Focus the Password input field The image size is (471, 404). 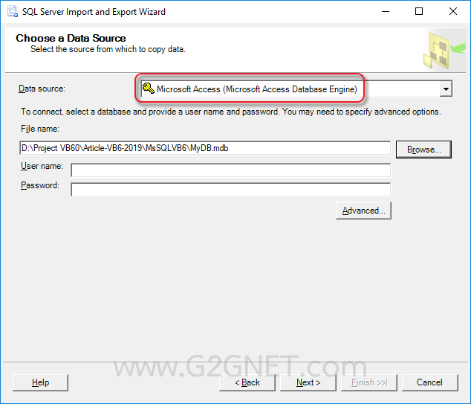231,190
